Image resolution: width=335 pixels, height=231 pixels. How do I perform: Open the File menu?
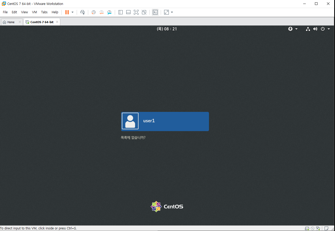pyautogui.click(x=5, y=12)
